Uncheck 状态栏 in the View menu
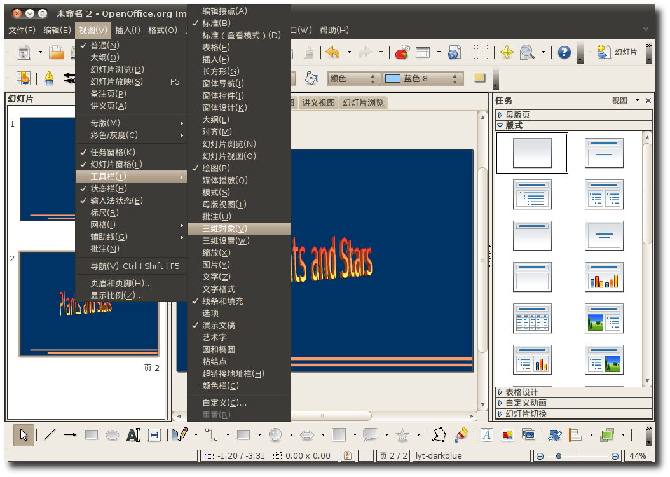Viewport: 670px width, 477px height. [x=108, y=188]
